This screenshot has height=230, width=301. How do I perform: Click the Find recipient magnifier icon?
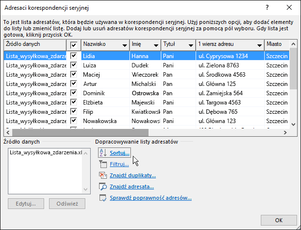tap(103, 187)
